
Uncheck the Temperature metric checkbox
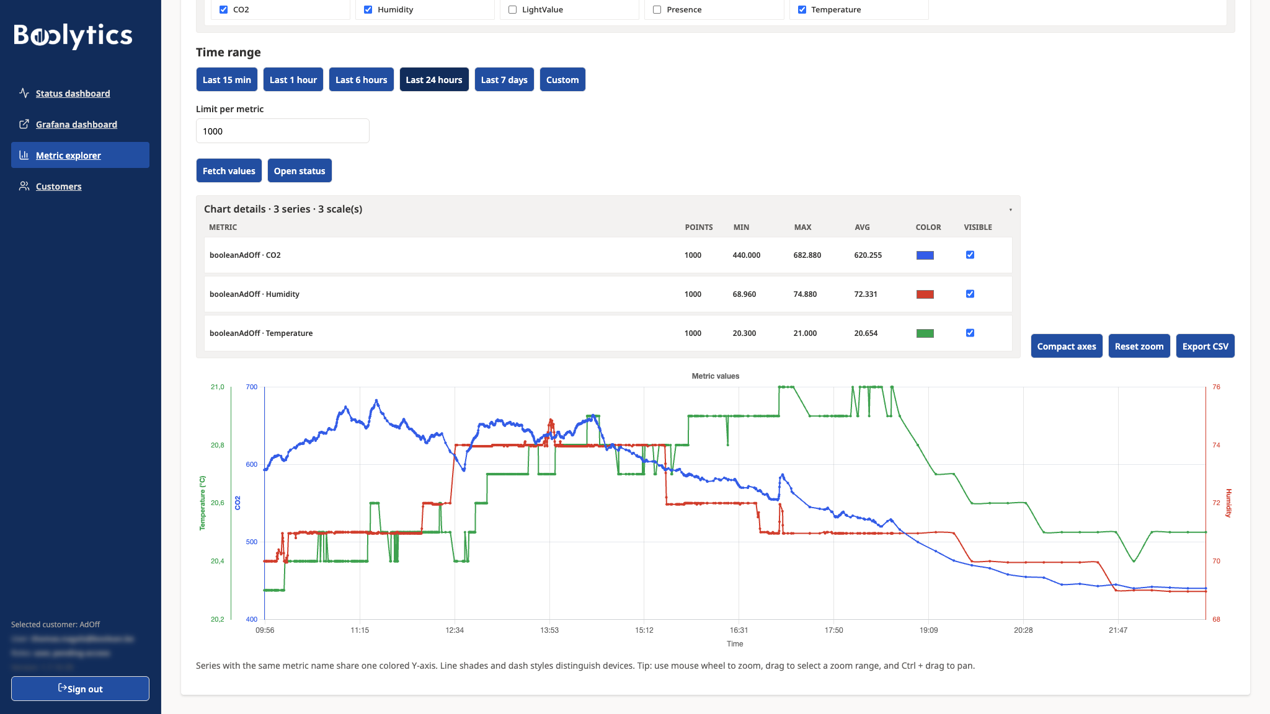[802, 9]
